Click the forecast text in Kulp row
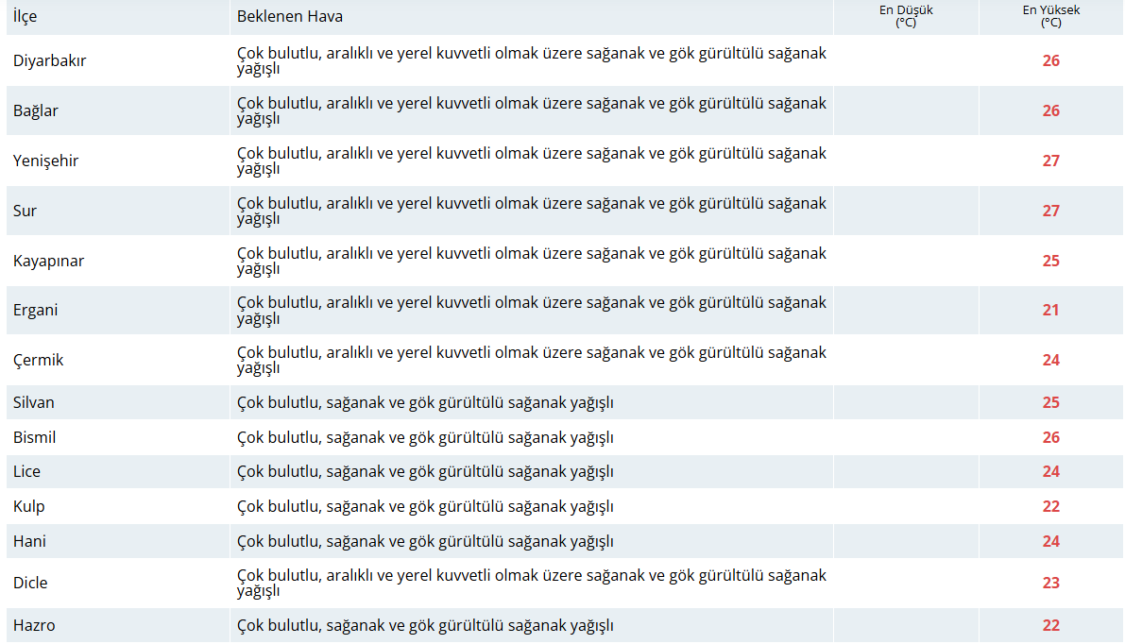The height and width of the screenshot is (644, 1125). (425, 507)
